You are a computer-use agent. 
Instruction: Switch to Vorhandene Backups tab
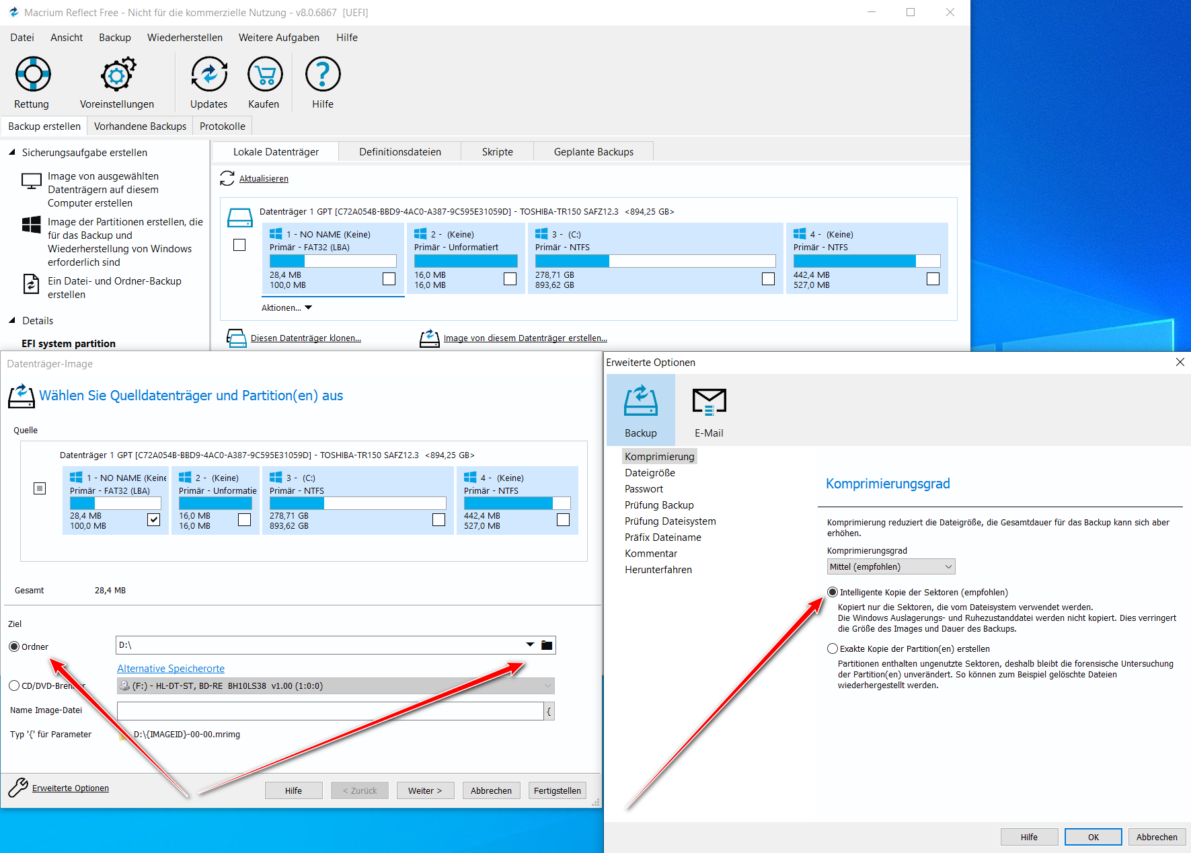pos(140,126)
